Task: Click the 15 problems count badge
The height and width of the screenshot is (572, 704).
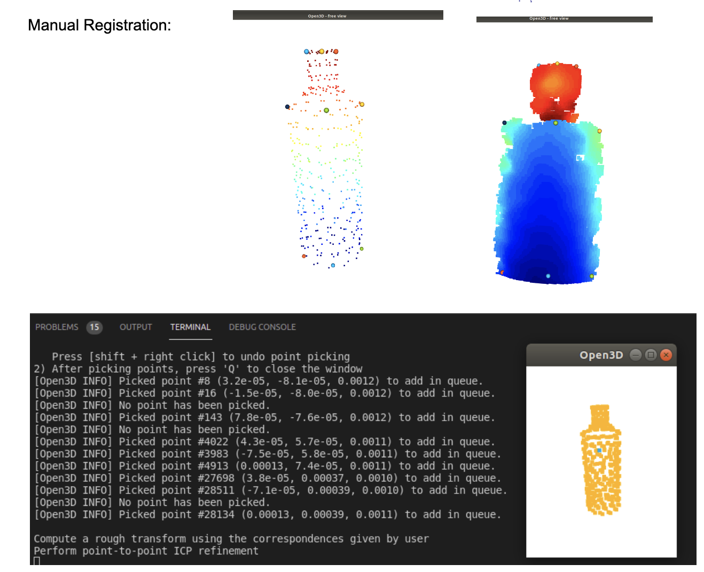Action: pos(95,327)
